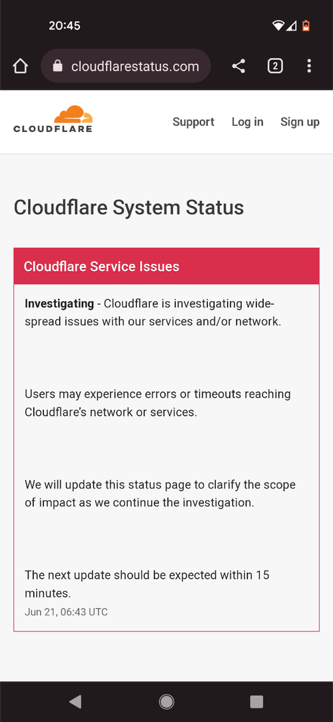This screenshot has height=722, width=333.
Task: Tap the Android back navigation button
Action: pos(75,701)
